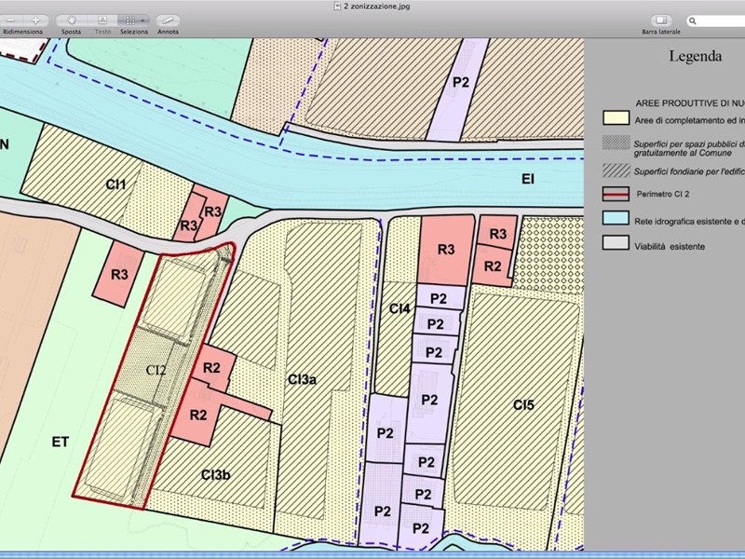Click the ET green area label
The image size is (745, 559).
61,442
